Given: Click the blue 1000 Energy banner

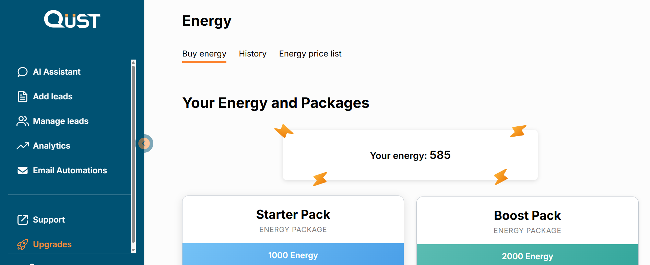Looking at the screenshot, I should [x=293, y=255].
